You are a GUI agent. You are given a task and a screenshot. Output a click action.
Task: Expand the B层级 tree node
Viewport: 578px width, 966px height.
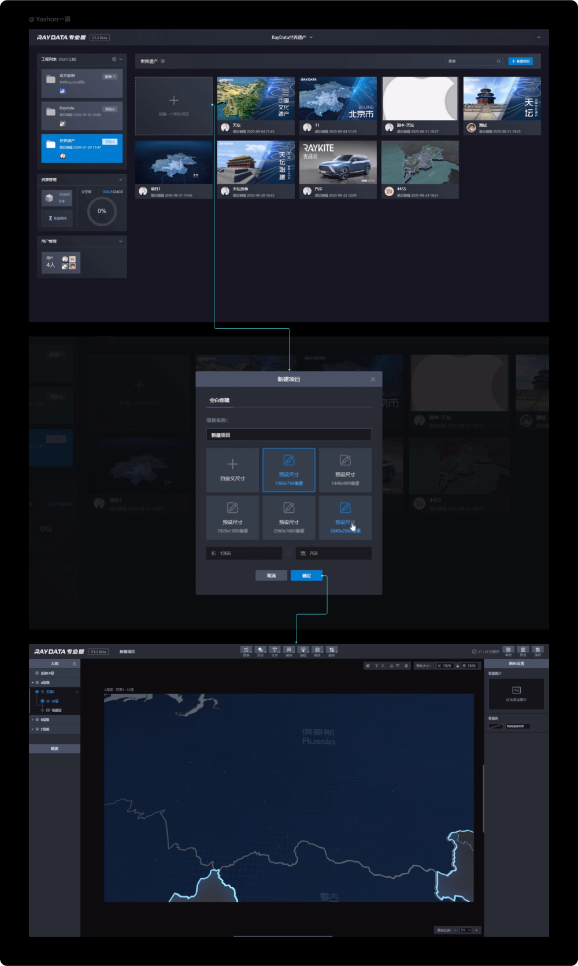pyautogui.click(x=32, y=719)
